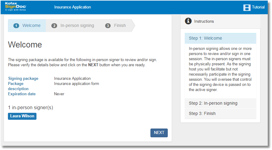Click the Welcome page heading
The image size is (272, 150).
tap(25, 45)
